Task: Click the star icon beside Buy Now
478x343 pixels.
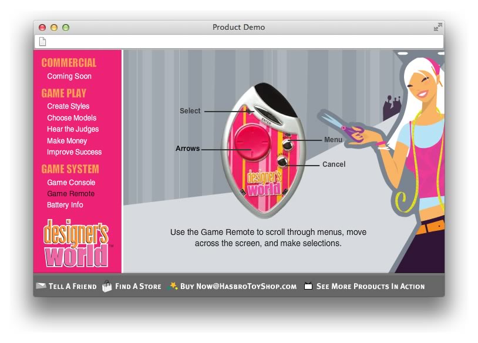Action: (173, 286)
